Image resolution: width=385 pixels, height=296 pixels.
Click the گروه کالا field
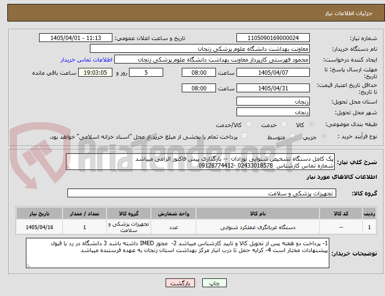[202, 193]
